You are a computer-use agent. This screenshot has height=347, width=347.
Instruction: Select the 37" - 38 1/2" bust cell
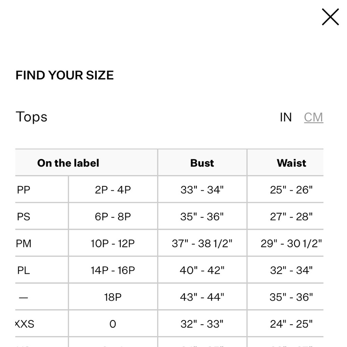coord(202,243)
